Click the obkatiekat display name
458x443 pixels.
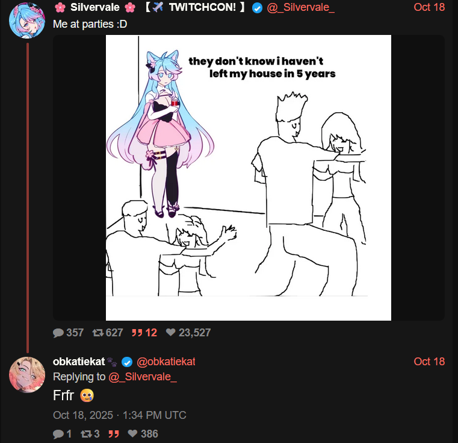pyautogui.click(x=79, y=362)
